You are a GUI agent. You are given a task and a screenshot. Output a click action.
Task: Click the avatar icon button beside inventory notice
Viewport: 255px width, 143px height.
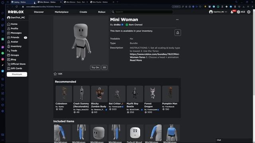(x=178, y=33)
